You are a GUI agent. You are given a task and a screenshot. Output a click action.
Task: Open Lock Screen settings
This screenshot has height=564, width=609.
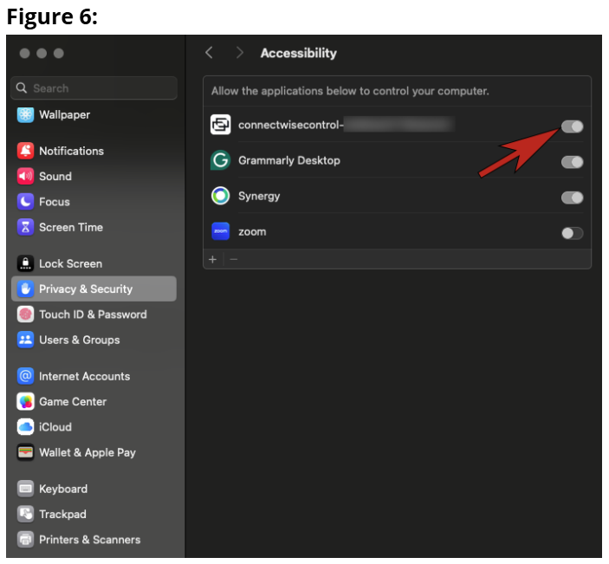tap(70, 263)
